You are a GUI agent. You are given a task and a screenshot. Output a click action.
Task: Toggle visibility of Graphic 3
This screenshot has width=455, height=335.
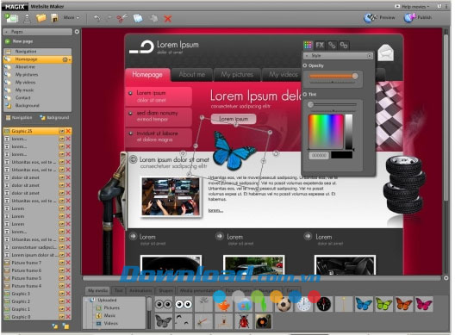(61, 294)
